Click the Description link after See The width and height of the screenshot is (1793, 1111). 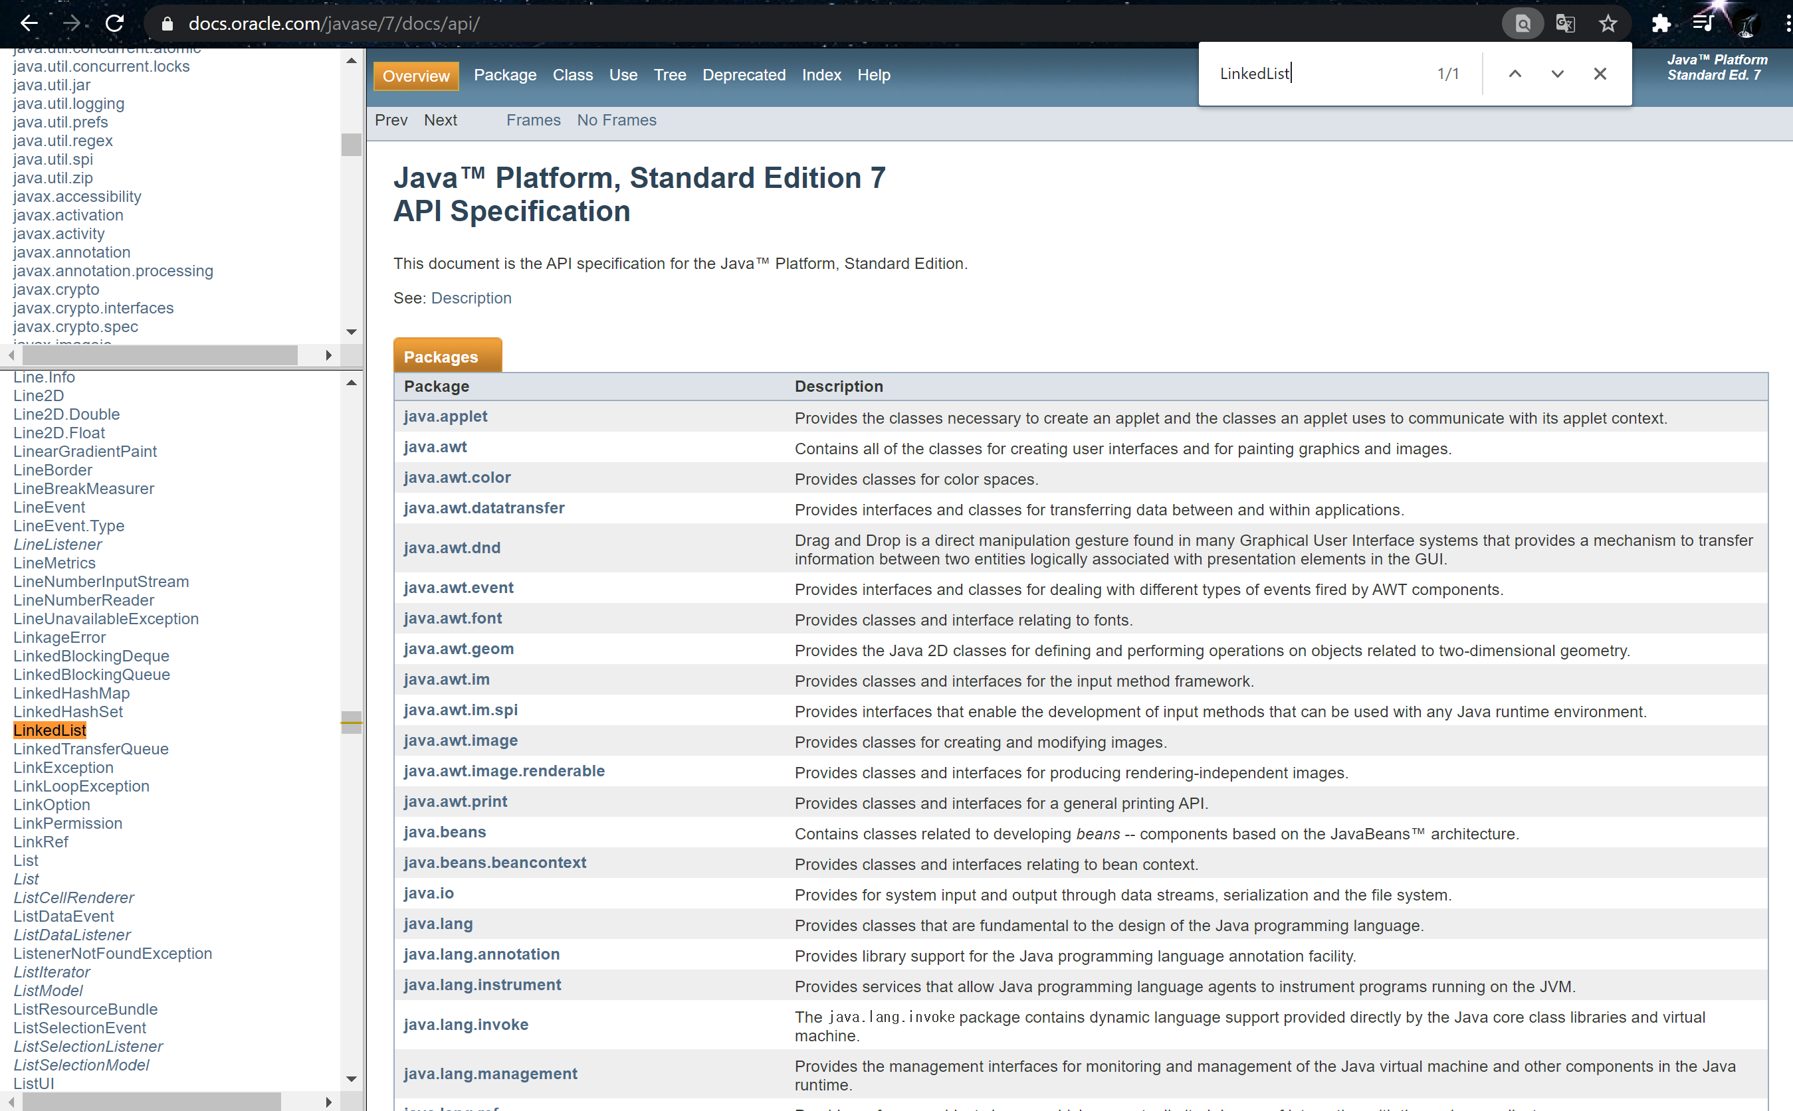coord(471,298)
